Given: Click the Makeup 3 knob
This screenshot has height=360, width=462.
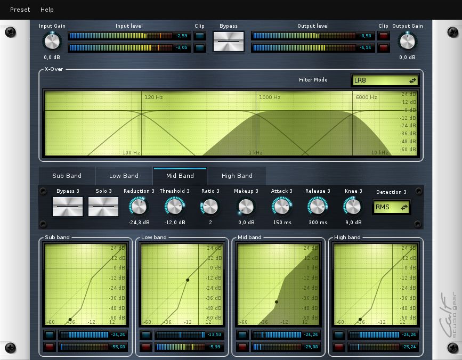Looking at the screenshot, I should tap(246, 206).
